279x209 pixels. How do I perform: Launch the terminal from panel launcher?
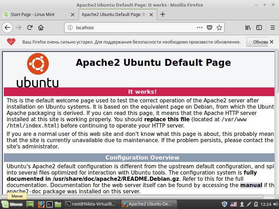click(x=50, y=204)
